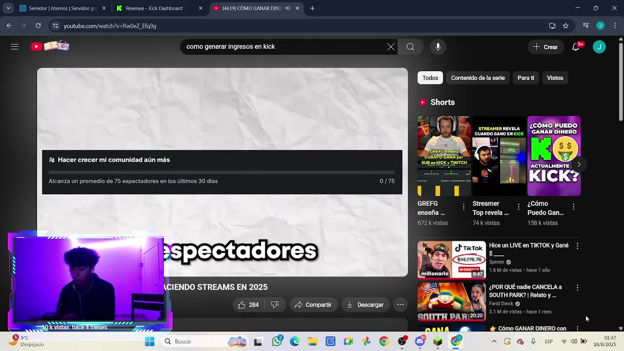Open options for Hice un LIVE en TIKTOK video
This screenshot has height=351, width=624.
577,246
